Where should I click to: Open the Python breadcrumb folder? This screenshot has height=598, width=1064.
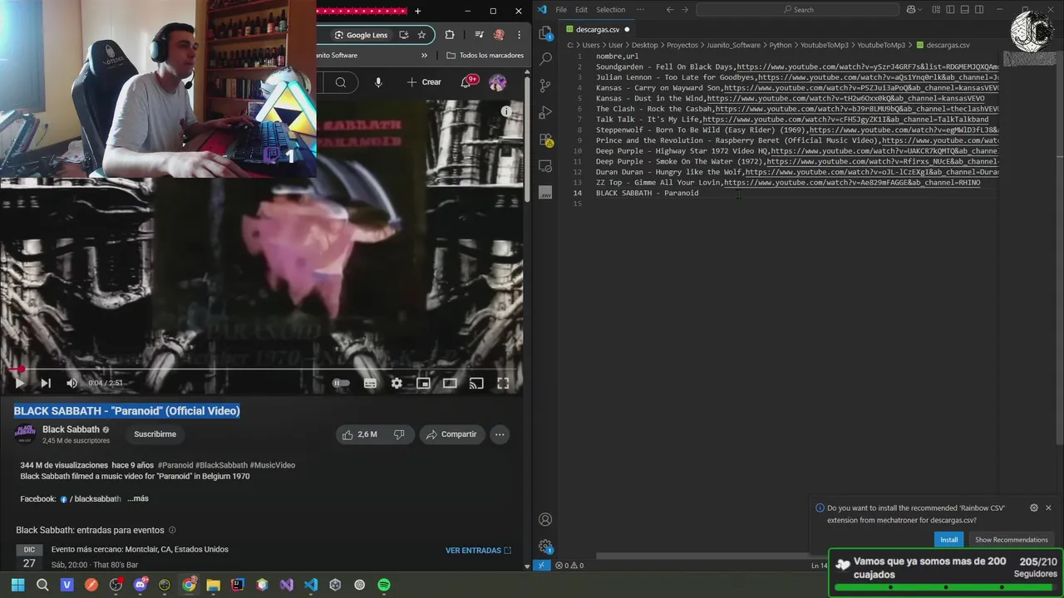781,45
